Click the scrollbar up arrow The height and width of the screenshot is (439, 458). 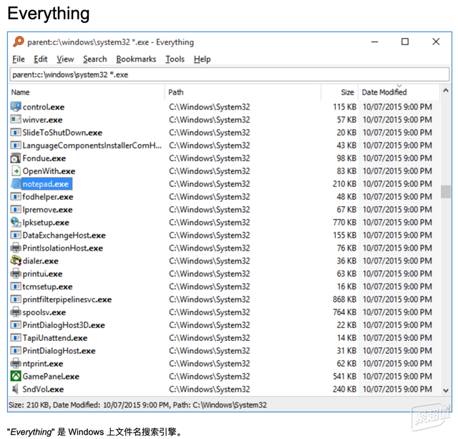click(446, 90)
